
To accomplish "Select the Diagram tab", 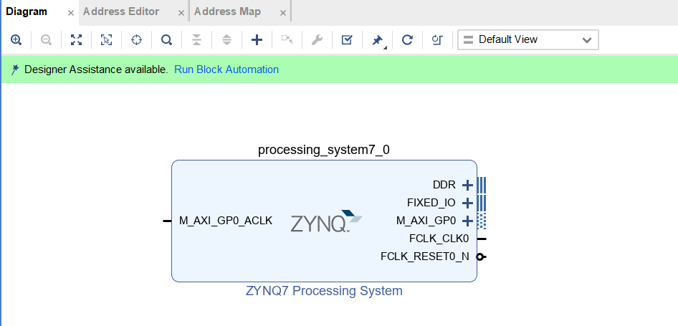I will 27,11.
